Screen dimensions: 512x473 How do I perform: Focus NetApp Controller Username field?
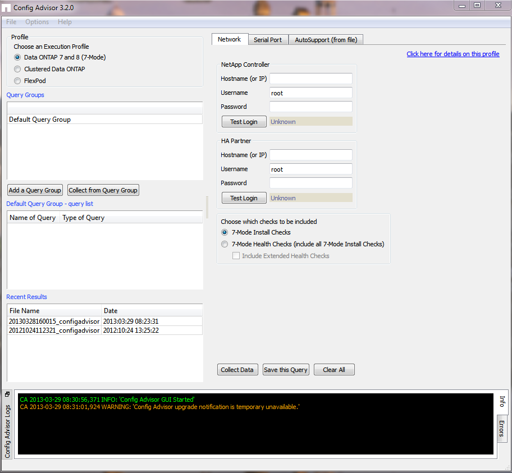tap(311, 93)
